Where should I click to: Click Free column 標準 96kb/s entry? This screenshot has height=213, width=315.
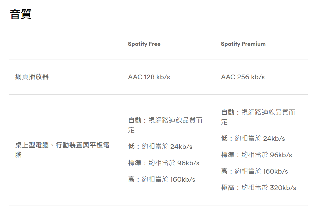coord(164,163)
